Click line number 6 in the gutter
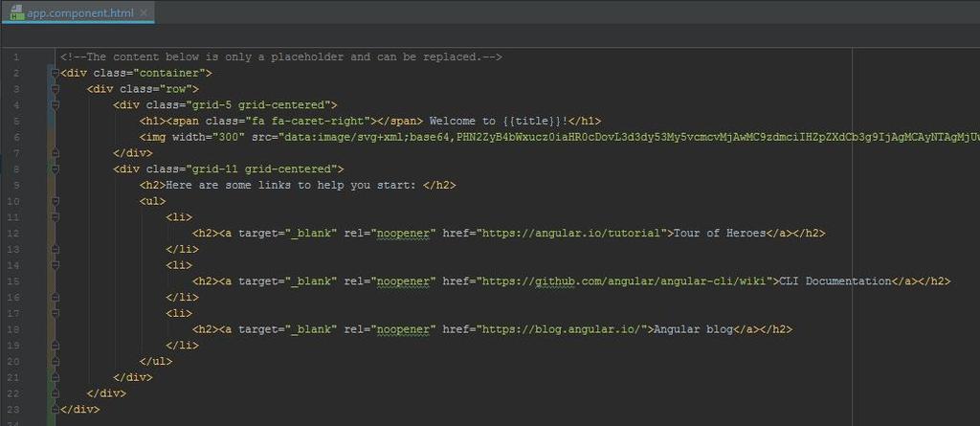This screenshot has width=980, height=426. [16, 137]
